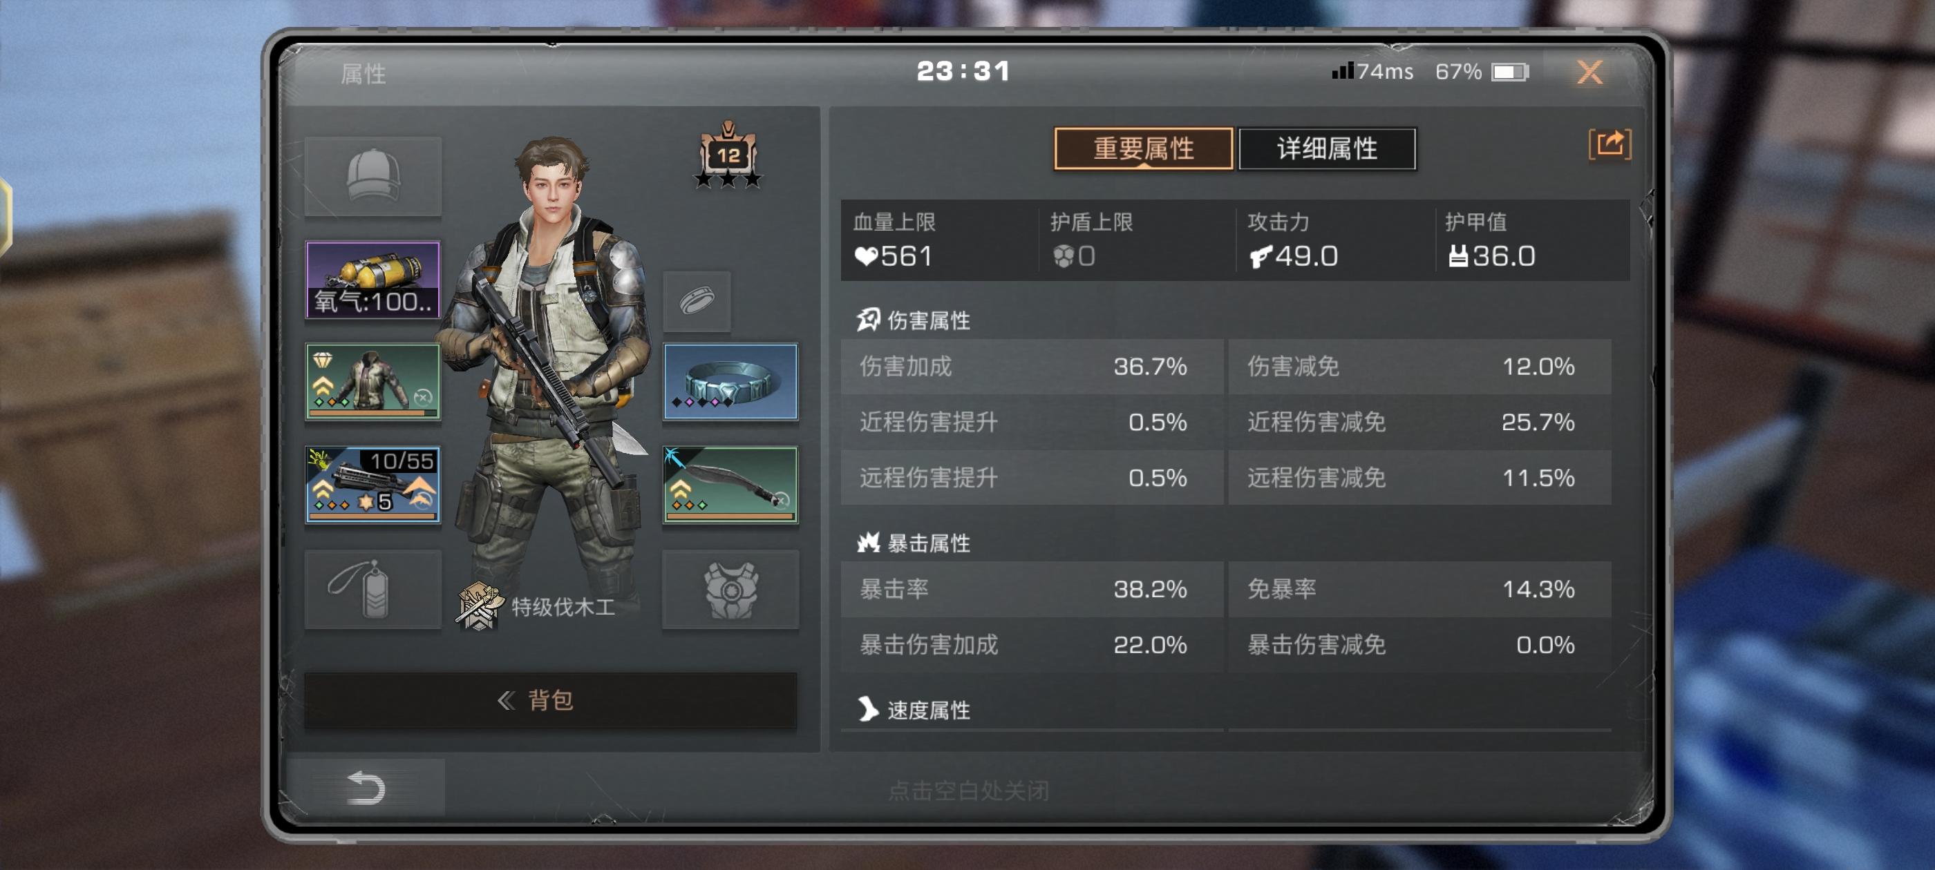
Task: Open the empty ring slot
Action: [697, 301]
